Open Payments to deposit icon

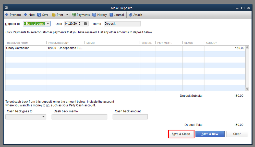point(74,14)
